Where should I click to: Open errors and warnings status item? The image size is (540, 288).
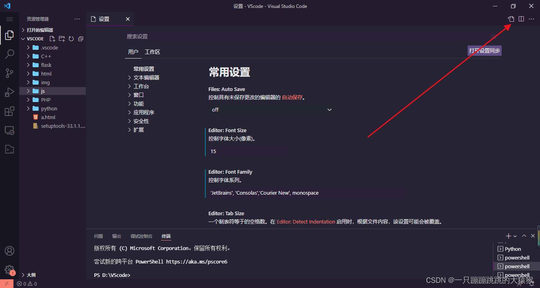(27, 284)
